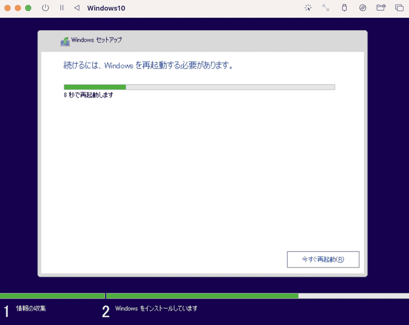This screenshot has height=325, width=409.
Task: Click the green zoom window button
Action: (28, 8)
